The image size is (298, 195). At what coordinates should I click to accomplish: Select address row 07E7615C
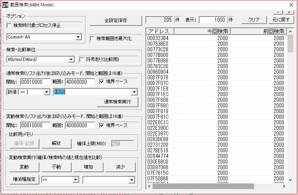216,173
